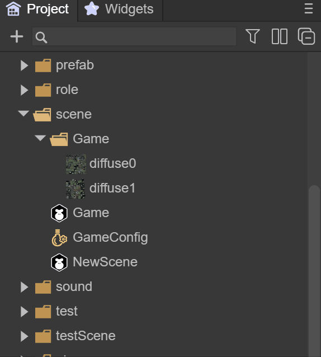This screenshot has width=321, height=357.
Task: Select the Game scene file icon
Action: [x=59, y=213]
